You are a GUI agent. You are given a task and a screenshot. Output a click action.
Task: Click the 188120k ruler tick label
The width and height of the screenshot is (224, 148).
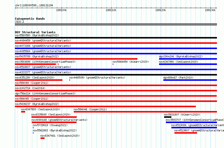pos(161,10)
